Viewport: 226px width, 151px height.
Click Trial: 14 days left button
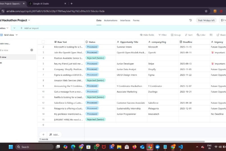pyautogui.click(x=206, y=20)
